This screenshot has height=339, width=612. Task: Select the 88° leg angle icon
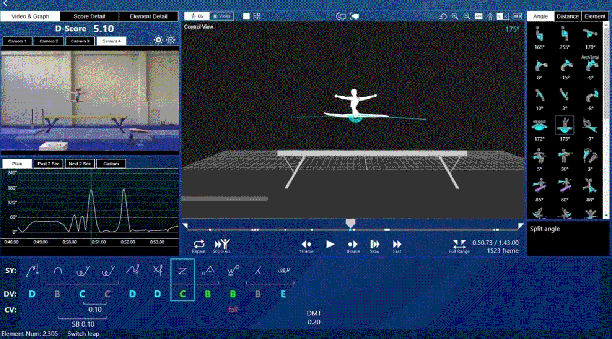tap(590, 186)
